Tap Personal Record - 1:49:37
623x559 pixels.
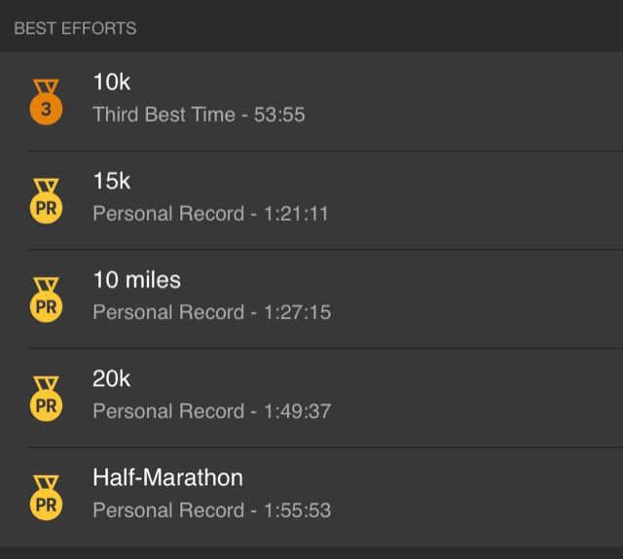point(212,411)
